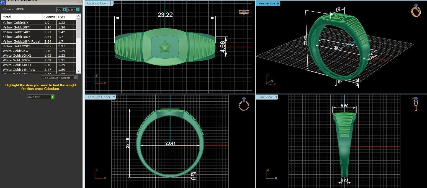Click the 3.07 grams value for 22KY
This screenshot has height=188, width=427.
coord(48,46)
